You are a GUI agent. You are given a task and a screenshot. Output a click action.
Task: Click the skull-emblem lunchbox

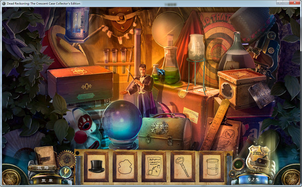pyautogui.click(x=165, y=131)
